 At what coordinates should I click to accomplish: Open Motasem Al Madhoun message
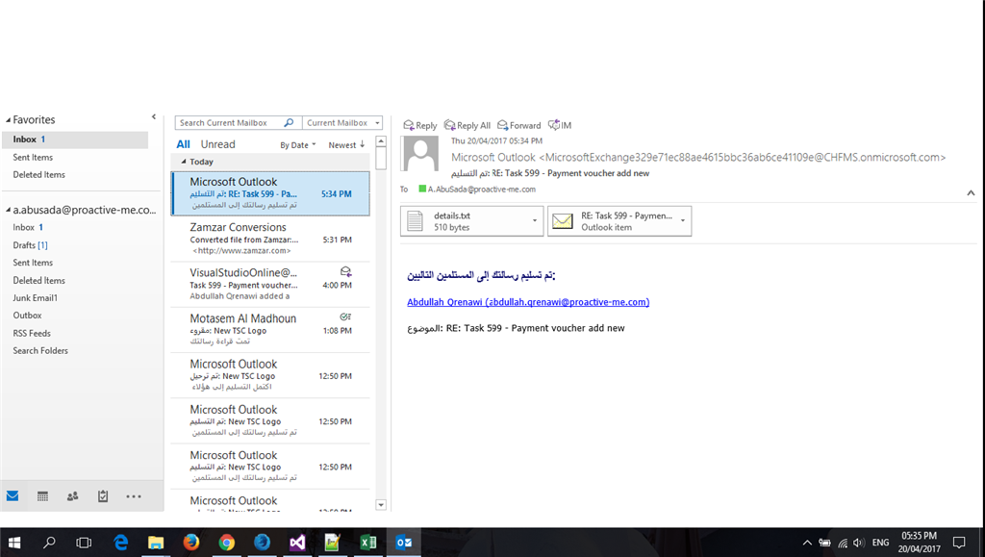270,330
